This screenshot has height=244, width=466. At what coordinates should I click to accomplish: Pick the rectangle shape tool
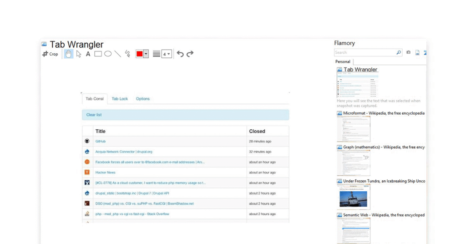98,54
